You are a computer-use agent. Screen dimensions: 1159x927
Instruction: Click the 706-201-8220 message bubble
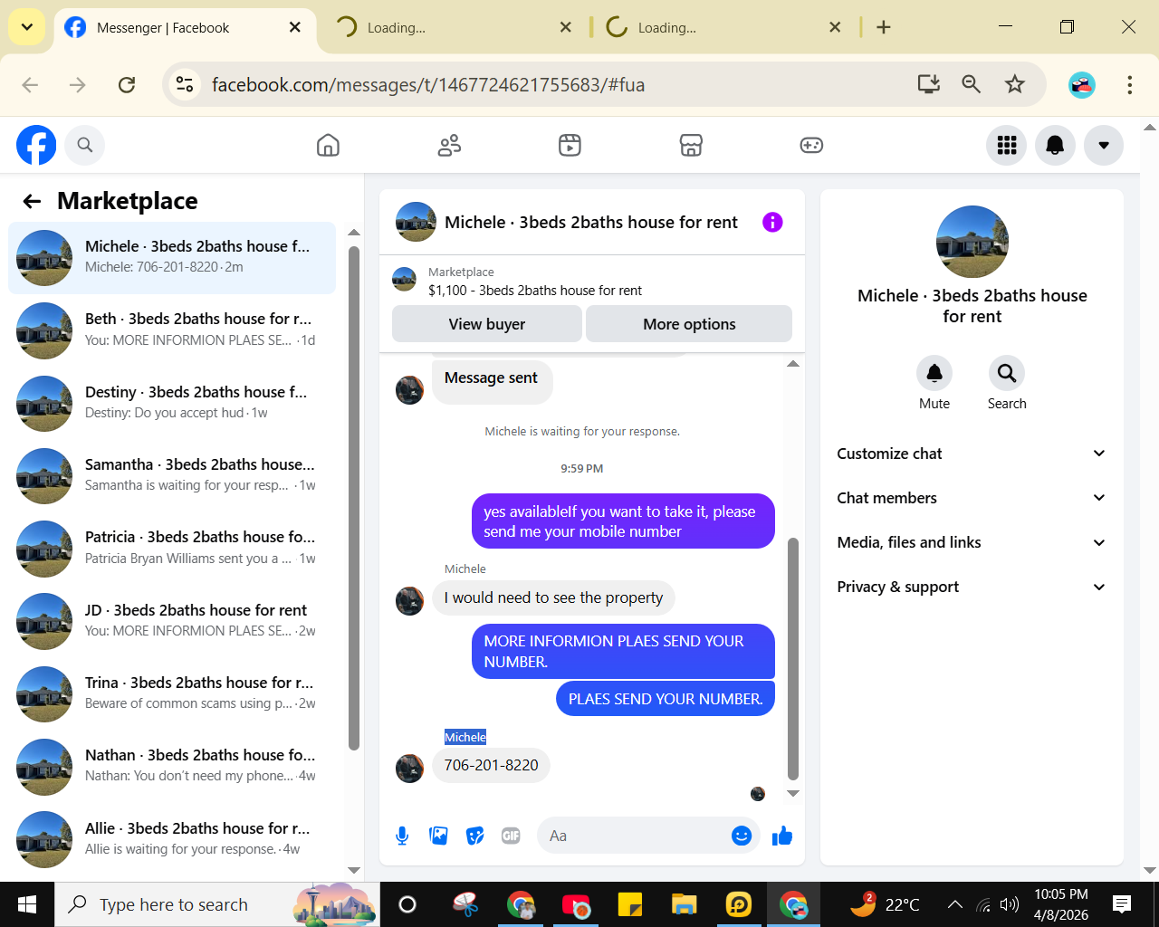pyautogui.click(x=491, y=765)
